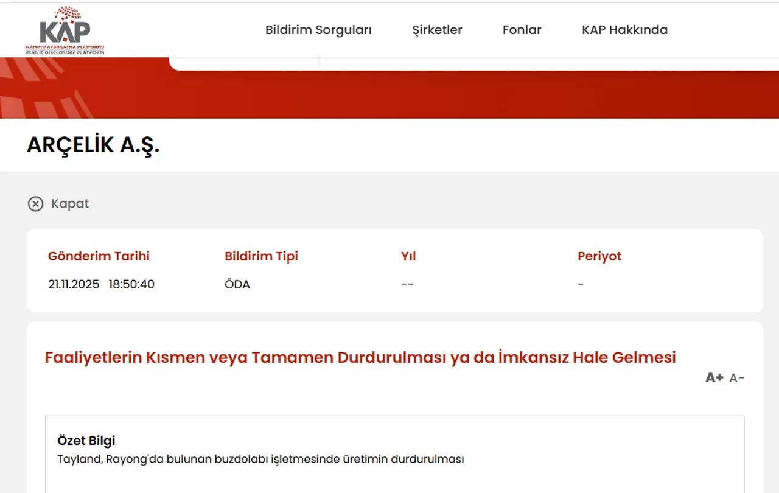Image resolution: width=779 pixels, height=493 pixels.
Task: Click the circled close icon above the notification
Action: [35, 203]
